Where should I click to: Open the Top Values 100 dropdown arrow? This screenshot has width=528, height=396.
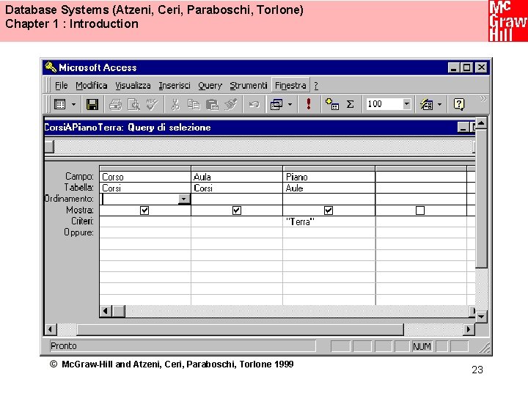pos(407,104)
